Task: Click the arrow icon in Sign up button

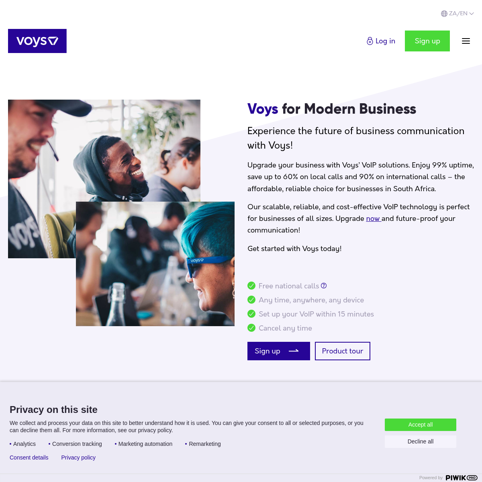Action: click(294, 351)
